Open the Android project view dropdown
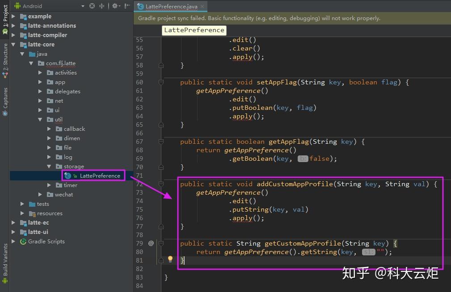451x292 pixels. 83,6
